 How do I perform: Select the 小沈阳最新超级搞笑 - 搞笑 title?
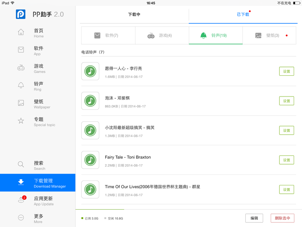point(129,127)
